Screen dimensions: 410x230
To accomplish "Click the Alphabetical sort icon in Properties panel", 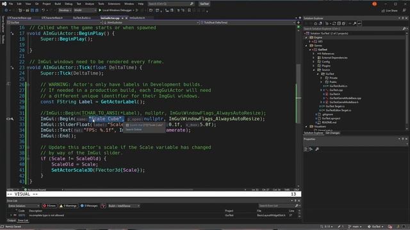I will pos(311,149).
